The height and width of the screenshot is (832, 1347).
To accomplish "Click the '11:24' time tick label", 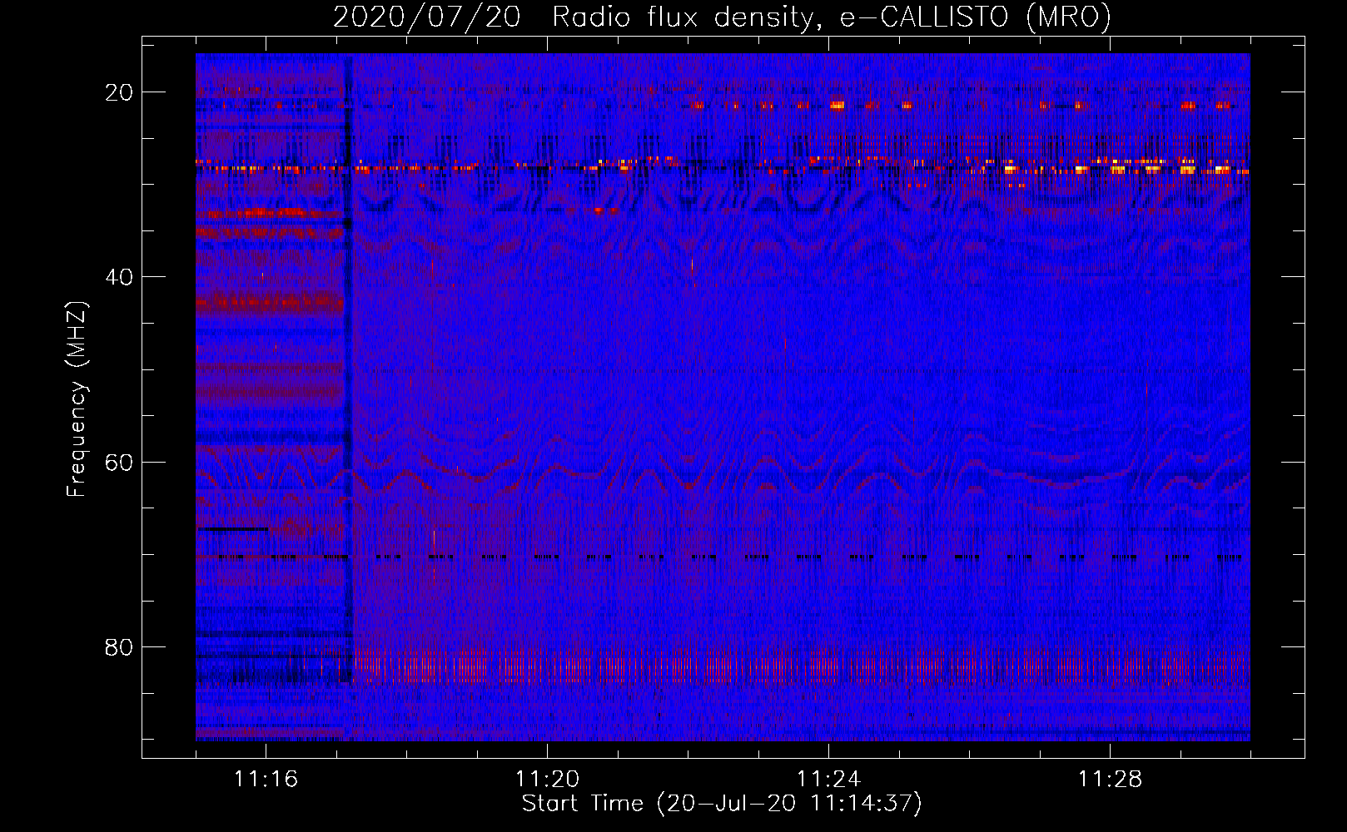I will (x=828, y=779).
